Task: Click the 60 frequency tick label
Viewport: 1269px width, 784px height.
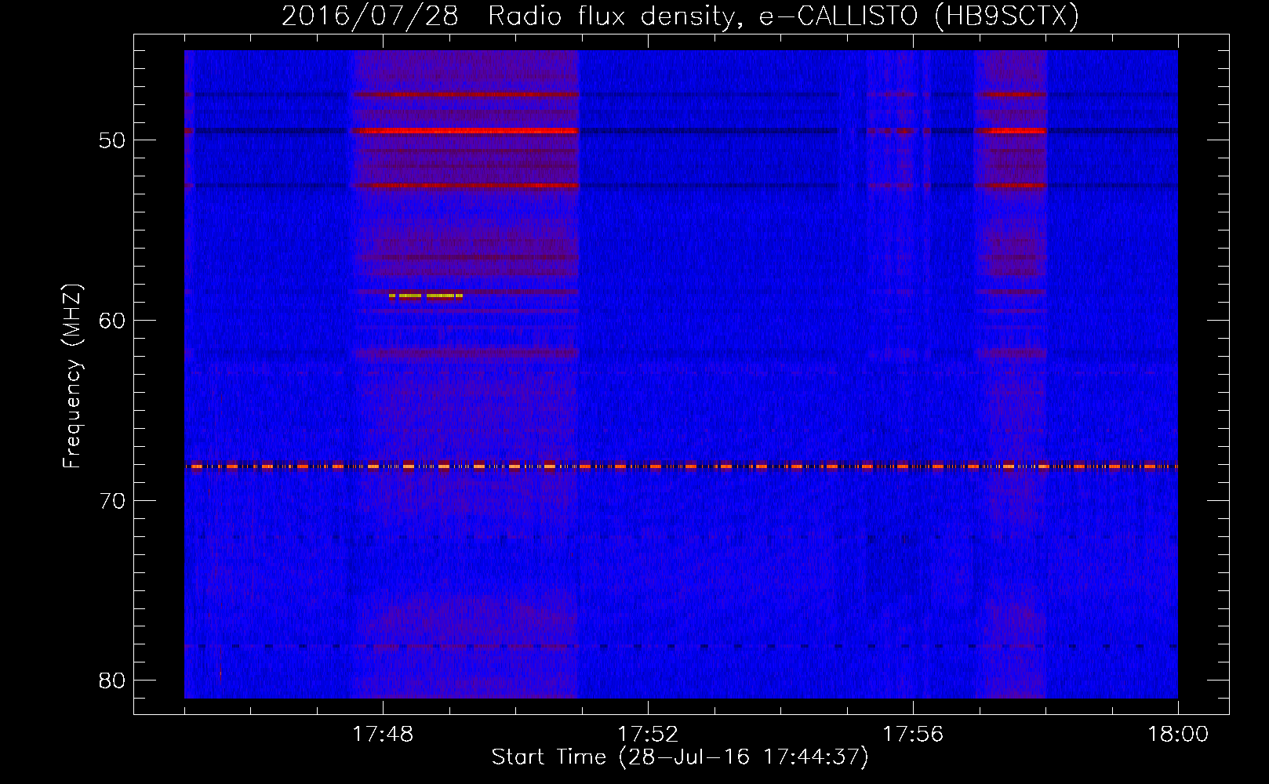Action: pos(112,321)
